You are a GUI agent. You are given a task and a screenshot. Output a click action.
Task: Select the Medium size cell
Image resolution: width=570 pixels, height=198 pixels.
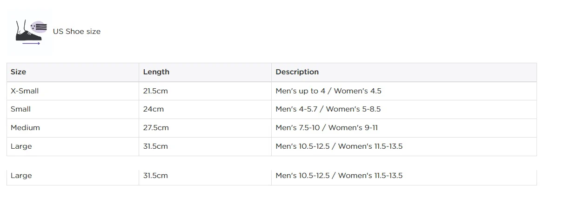point(73,128)
